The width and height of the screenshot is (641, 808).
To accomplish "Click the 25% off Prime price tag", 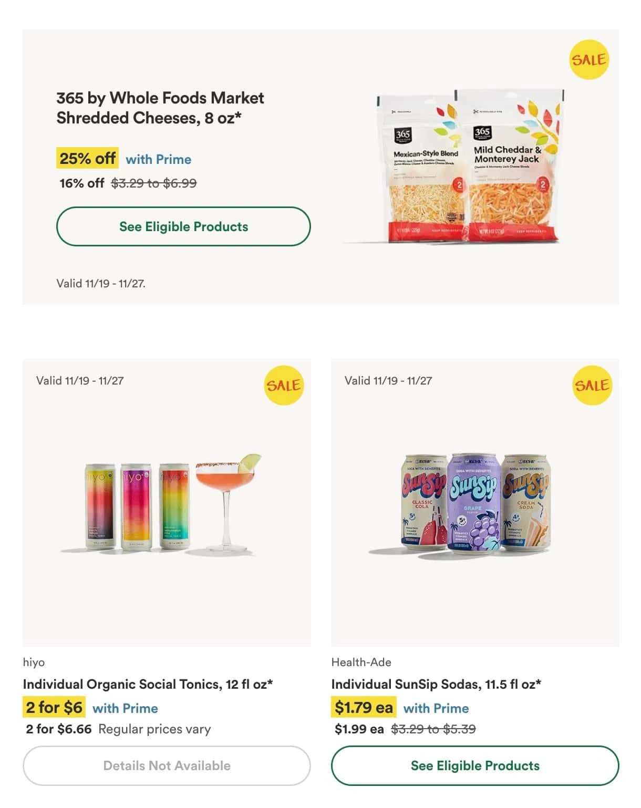I will tap(87, 158).
